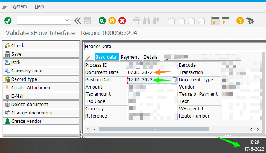266x153 pixels.
Task: Open Help via yellow question mark icon
Action: pyautogui.click(x=240, y=21)
